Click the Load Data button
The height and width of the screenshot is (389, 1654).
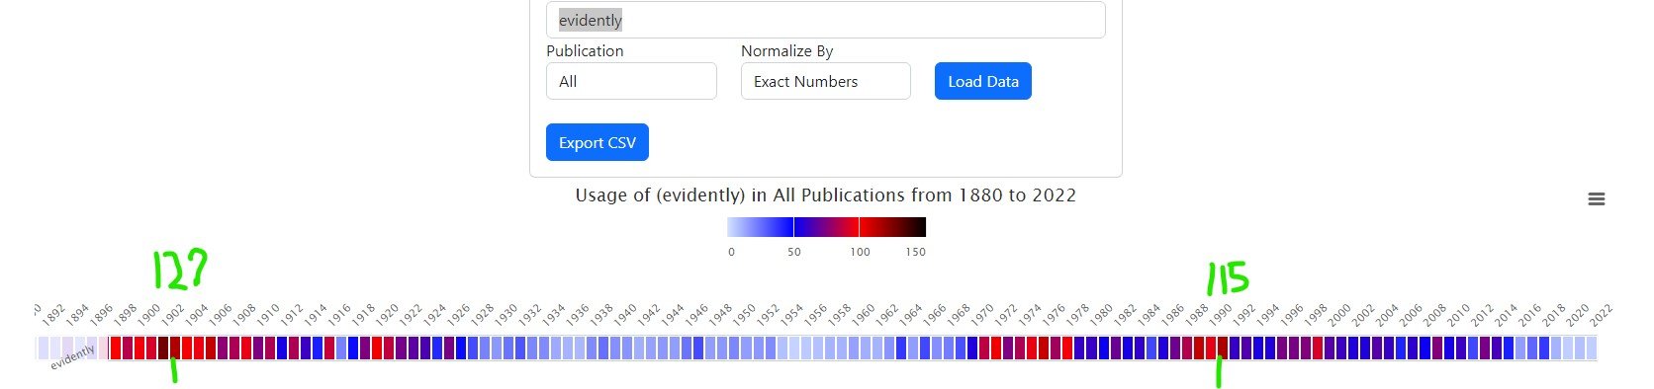[982, 81]
